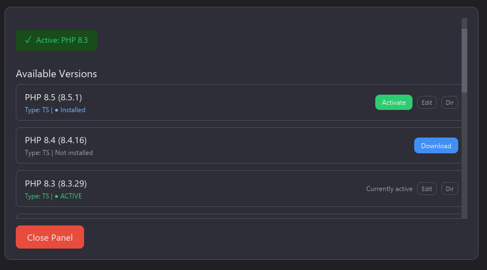Screen dimensions: 487x270
Task: Click the scrollbar track below the thumb
Action: (464, 158)
